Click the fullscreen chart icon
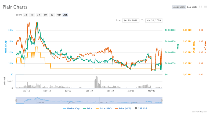213x118 pixels. coord(200,7)
